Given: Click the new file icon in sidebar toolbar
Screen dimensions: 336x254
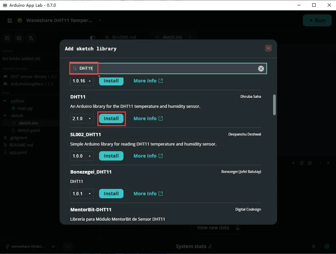Looking at the screenshot, I should click(x=31, y=38).
